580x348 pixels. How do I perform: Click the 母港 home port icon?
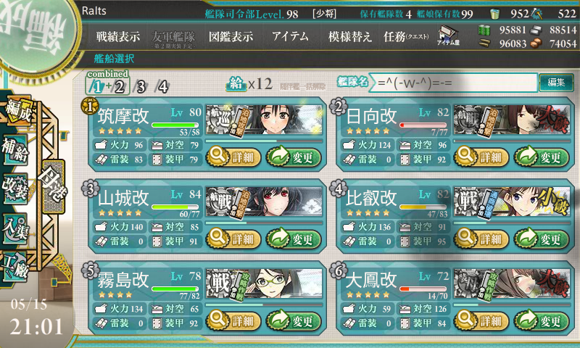[54, 186]
